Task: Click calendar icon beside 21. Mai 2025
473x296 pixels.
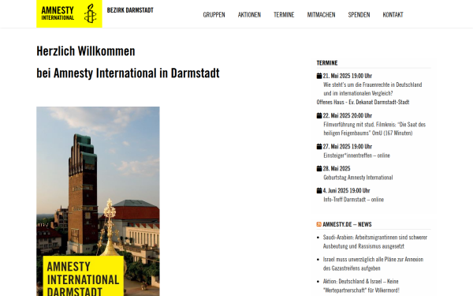Action: tap(319, 76)
